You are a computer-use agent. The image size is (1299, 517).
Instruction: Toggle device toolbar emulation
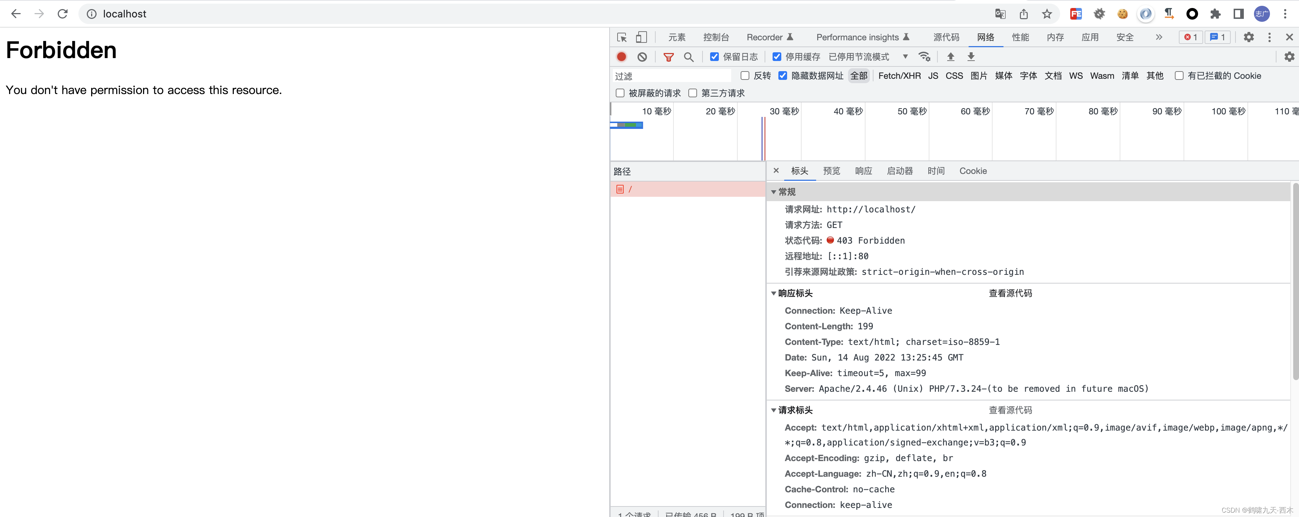point(641,37)
